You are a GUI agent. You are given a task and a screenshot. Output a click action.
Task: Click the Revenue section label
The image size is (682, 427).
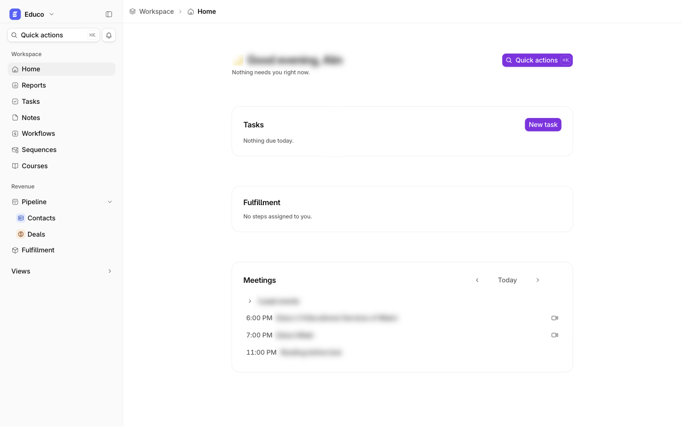(x=23, y=186)
